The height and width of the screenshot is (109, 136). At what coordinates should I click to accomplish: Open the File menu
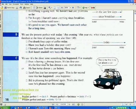[x=3, y=4]
